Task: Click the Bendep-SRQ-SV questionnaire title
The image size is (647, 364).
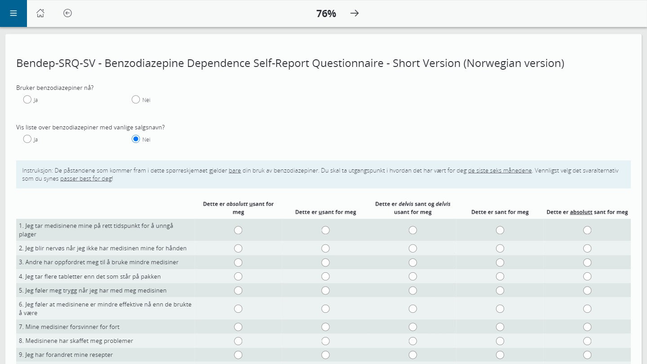Action: coord(291,63)
